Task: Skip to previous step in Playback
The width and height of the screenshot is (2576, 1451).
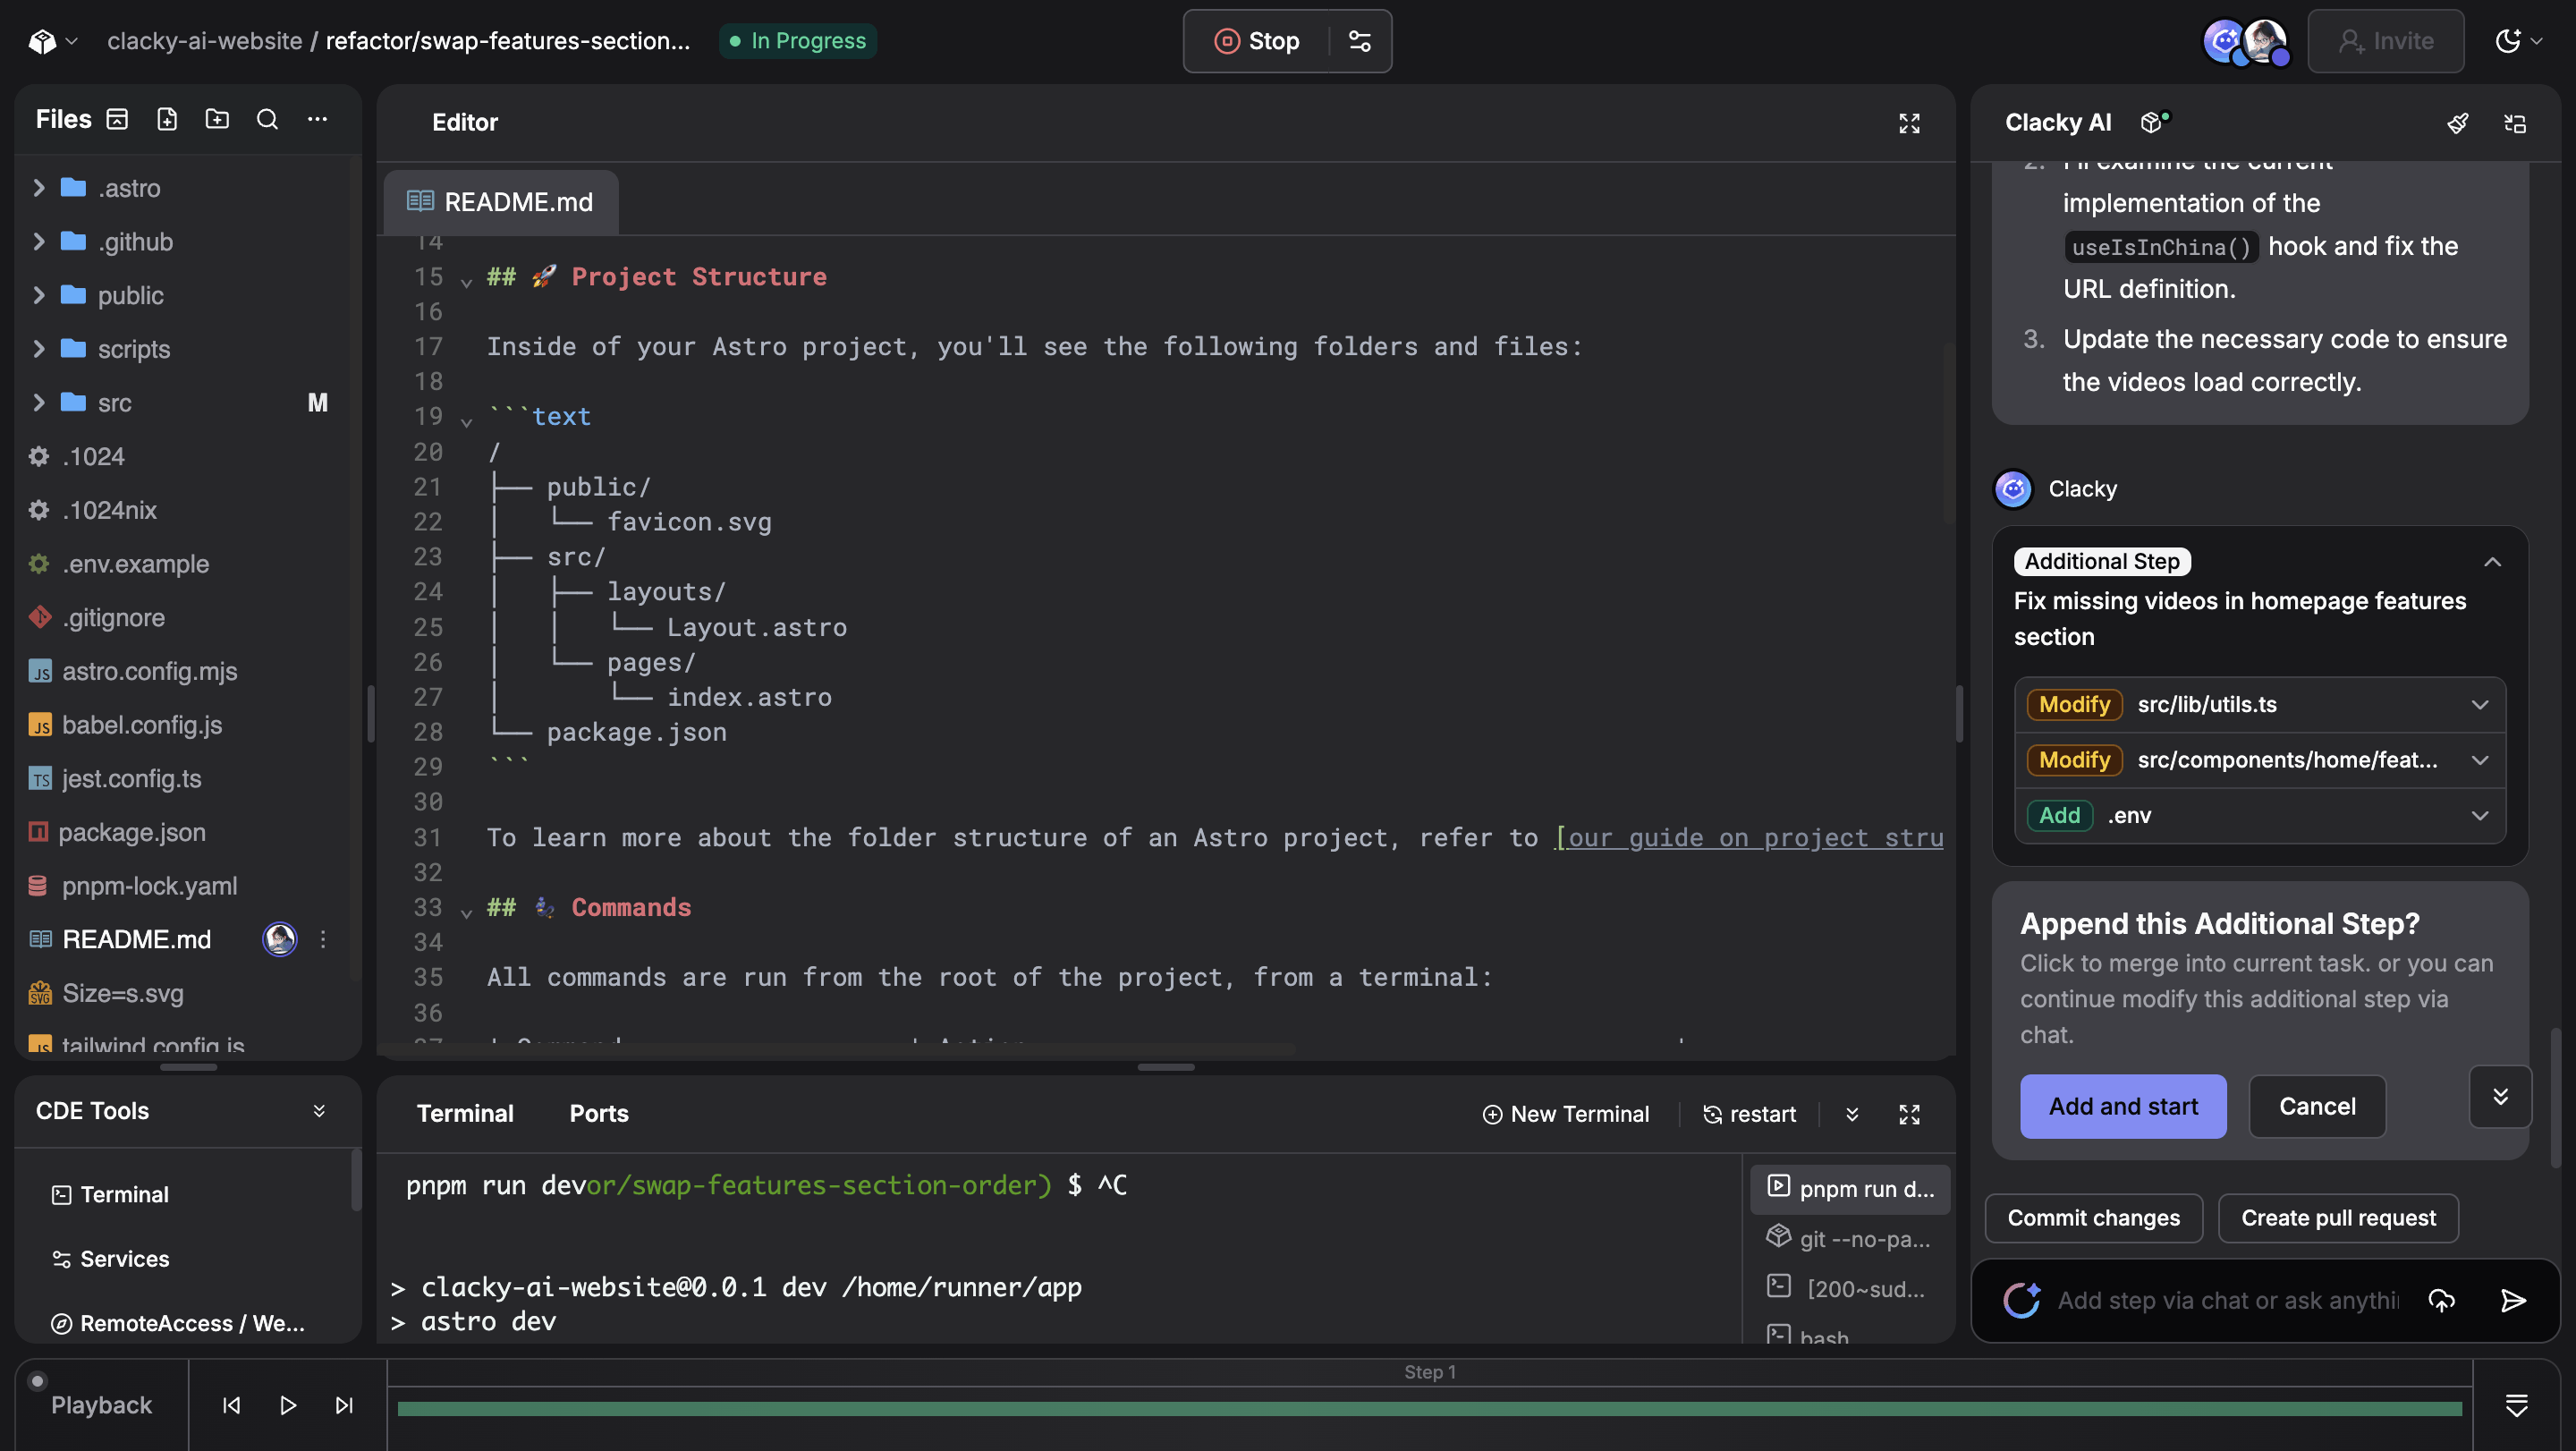Action: tap(231, 1405)
